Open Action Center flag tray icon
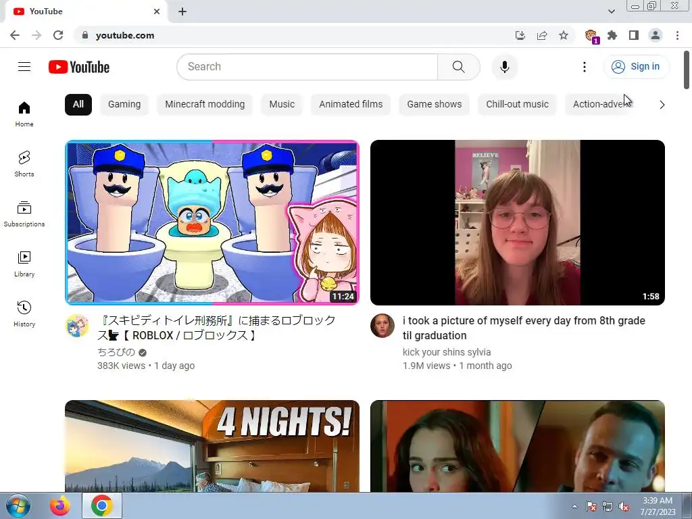 coord(591,507)
